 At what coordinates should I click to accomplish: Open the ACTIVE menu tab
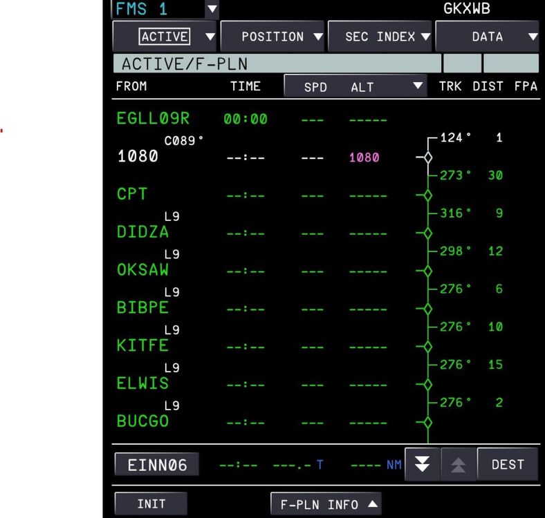click(165, 37)
